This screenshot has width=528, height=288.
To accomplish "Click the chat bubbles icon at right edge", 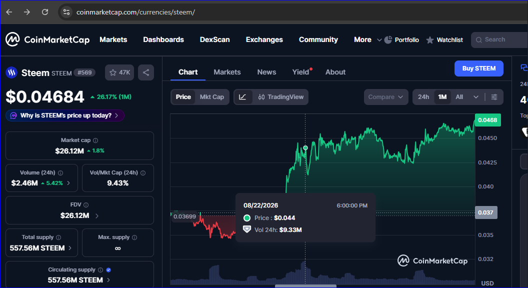I will [524, 67].
